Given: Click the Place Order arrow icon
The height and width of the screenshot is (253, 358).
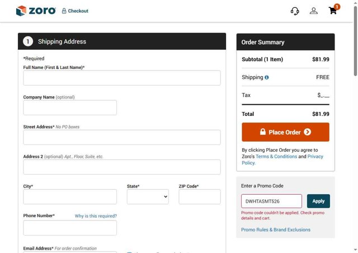Looking at the screenshot, I should [x=308, y=132].
